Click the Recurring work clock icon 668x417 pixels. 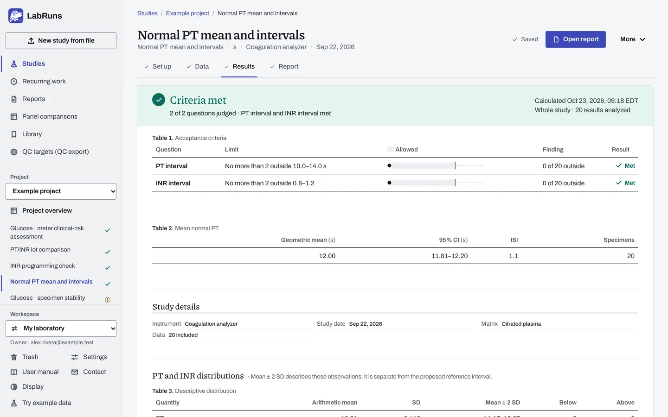14,82
